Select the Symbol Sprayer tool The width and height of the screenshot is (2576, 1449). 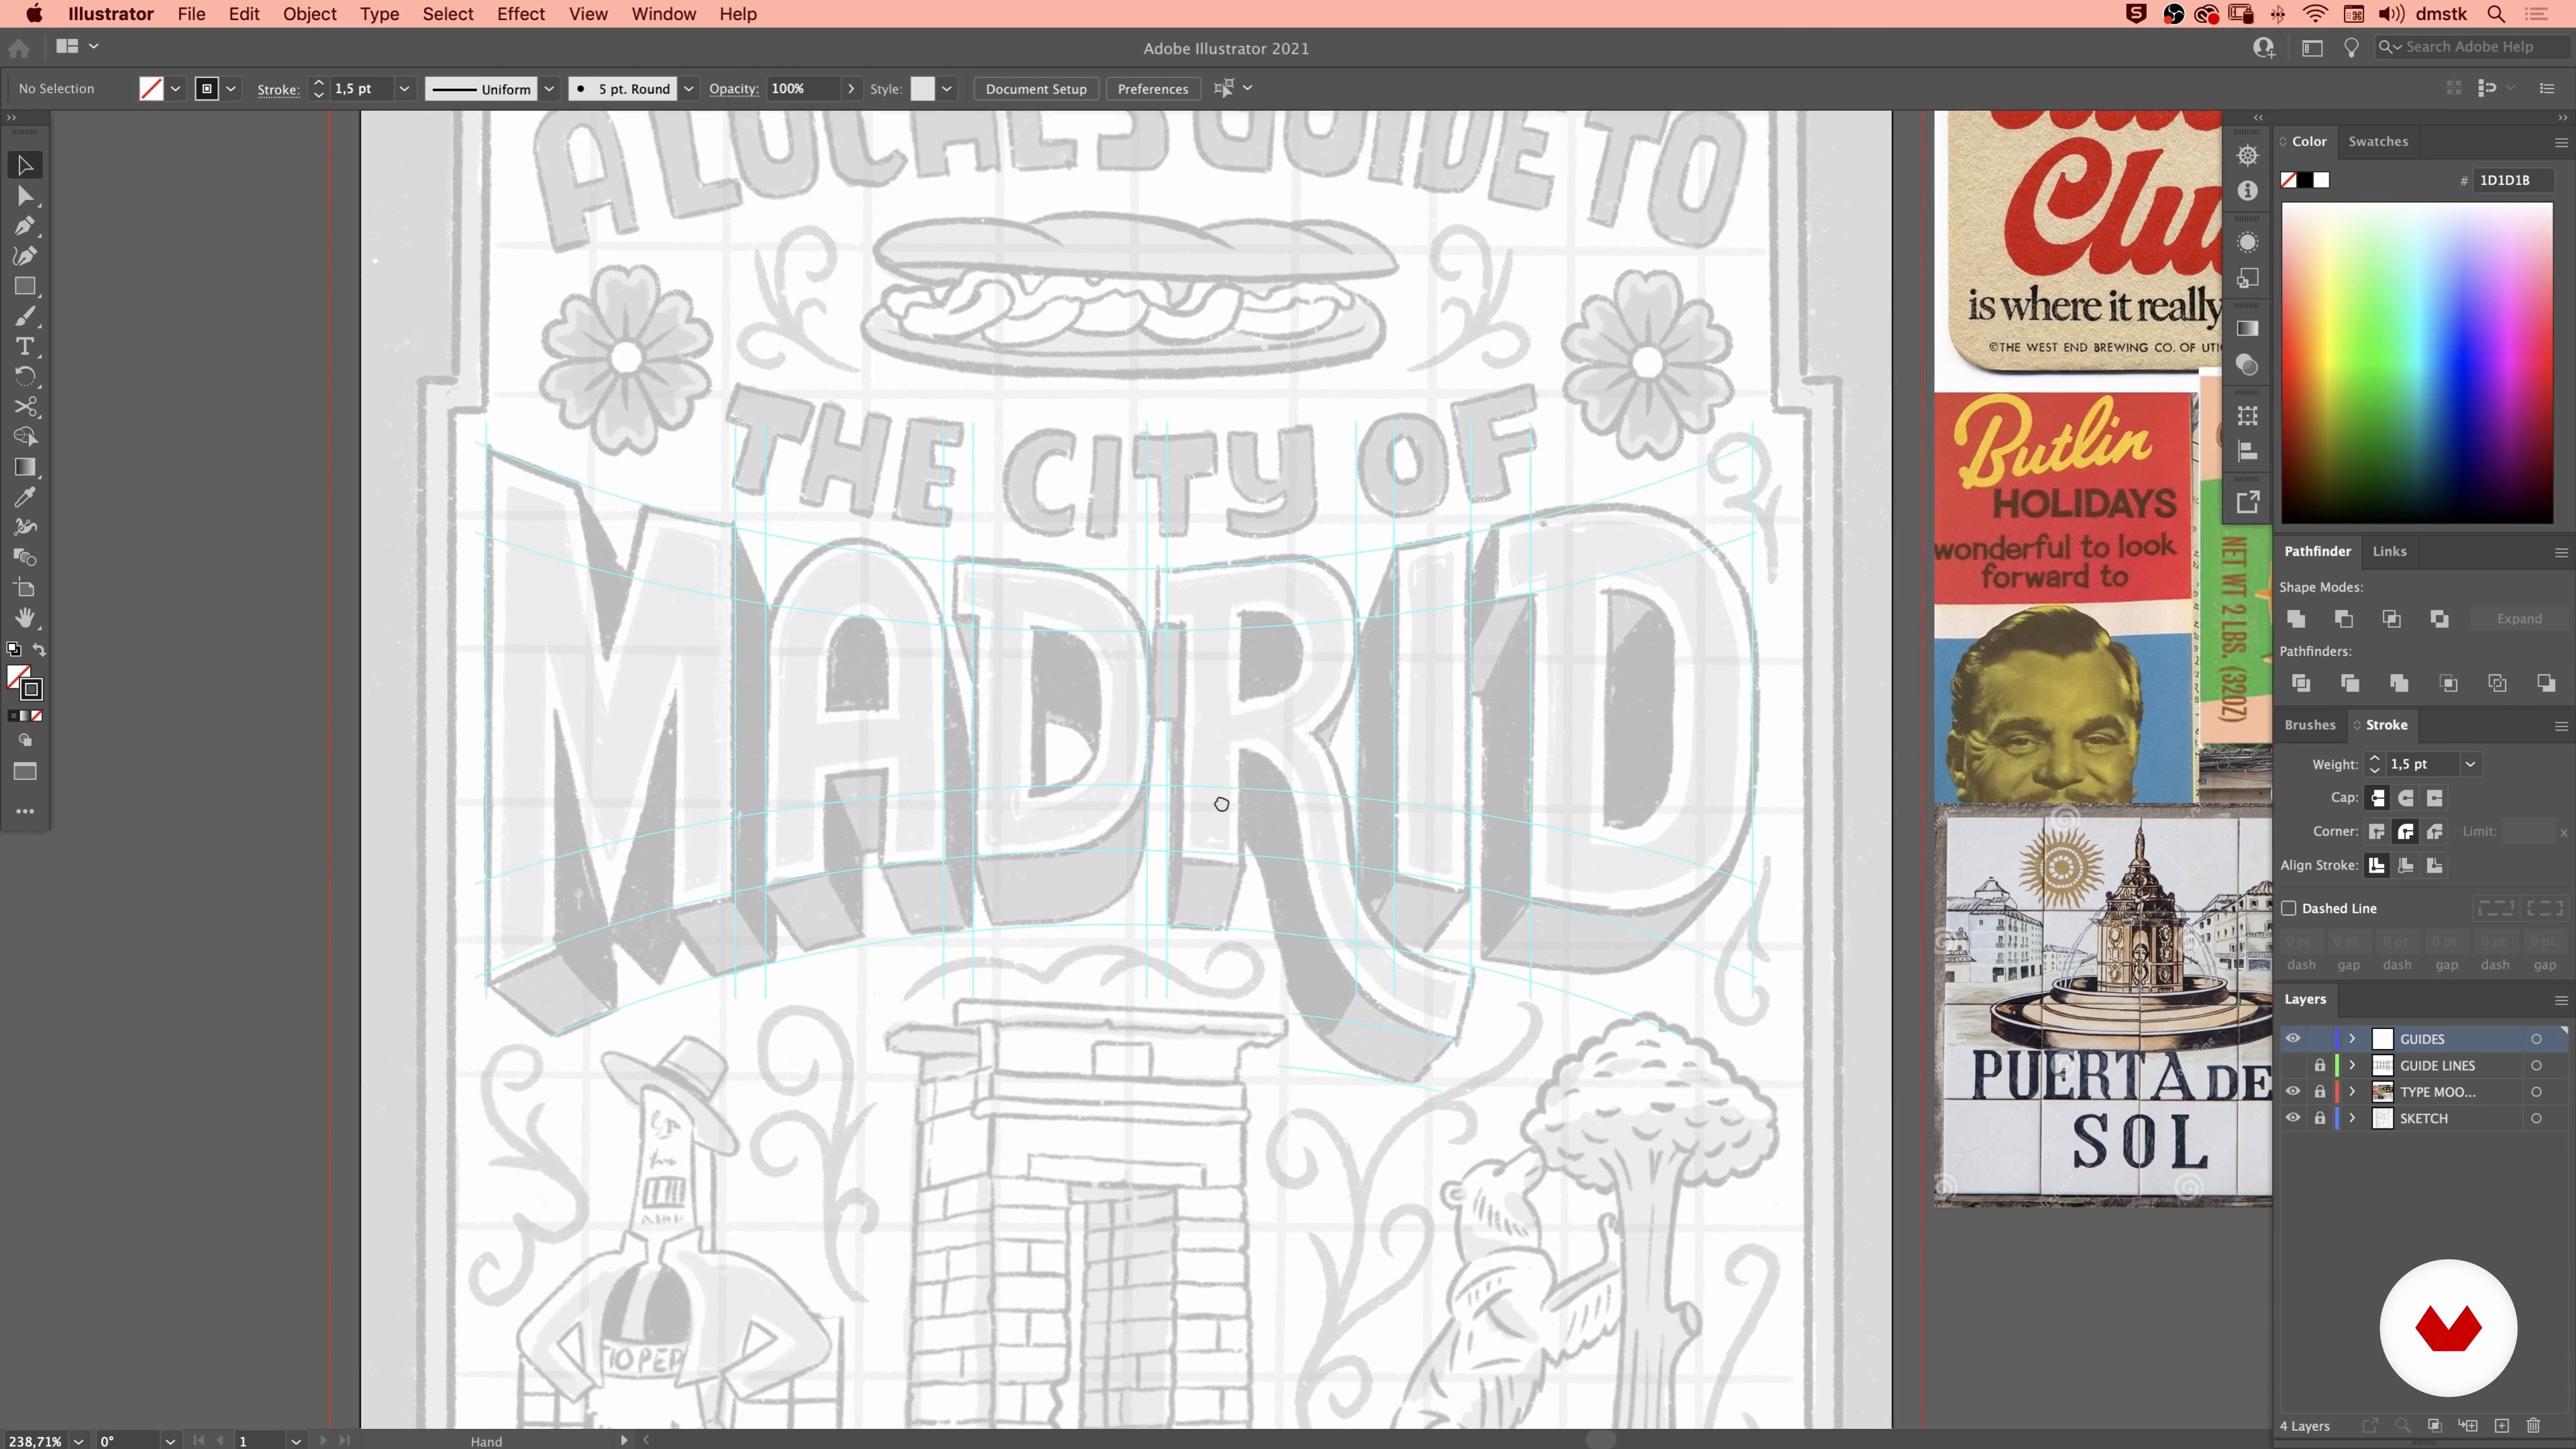click(x=25, y=527)
